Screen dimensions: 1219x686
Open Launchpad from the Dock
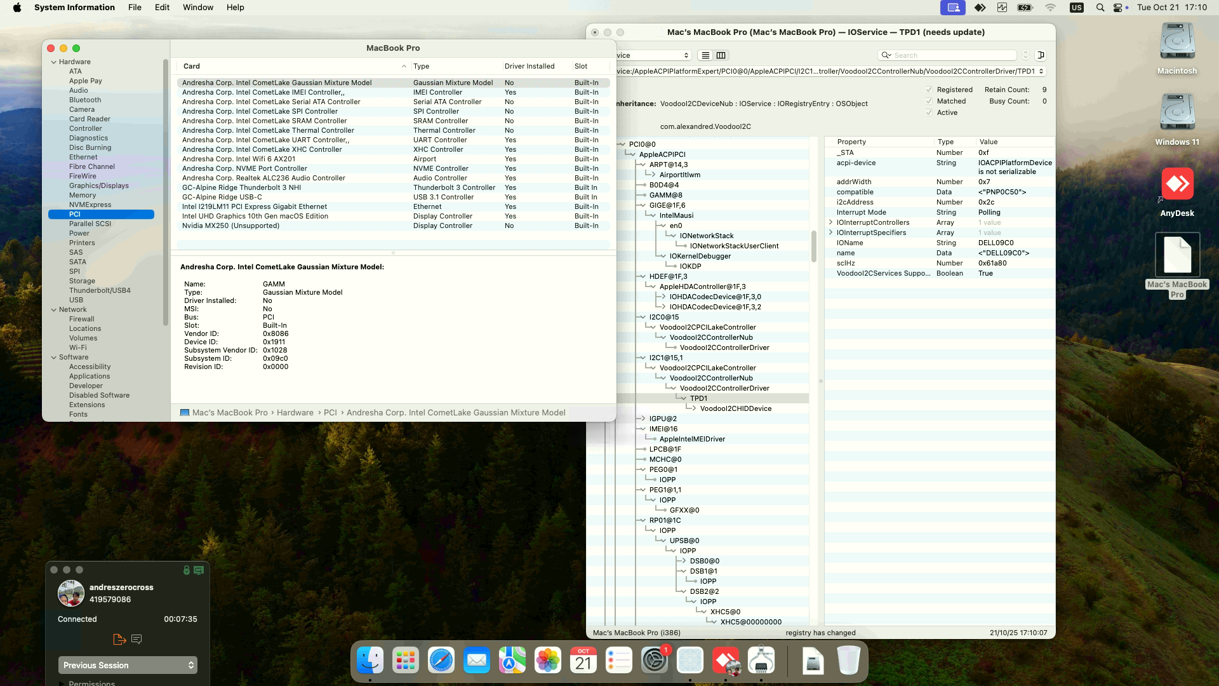406,661
